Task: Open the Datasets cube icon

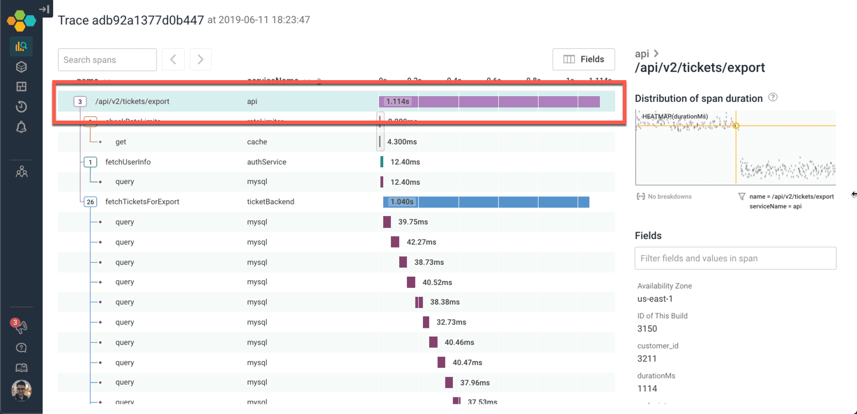Action: 21,67
